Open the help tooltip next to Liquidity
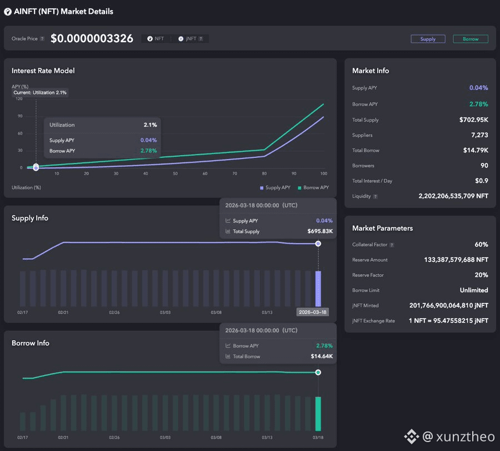The width and height of the screenshot is (500, 451). point(375,196)
